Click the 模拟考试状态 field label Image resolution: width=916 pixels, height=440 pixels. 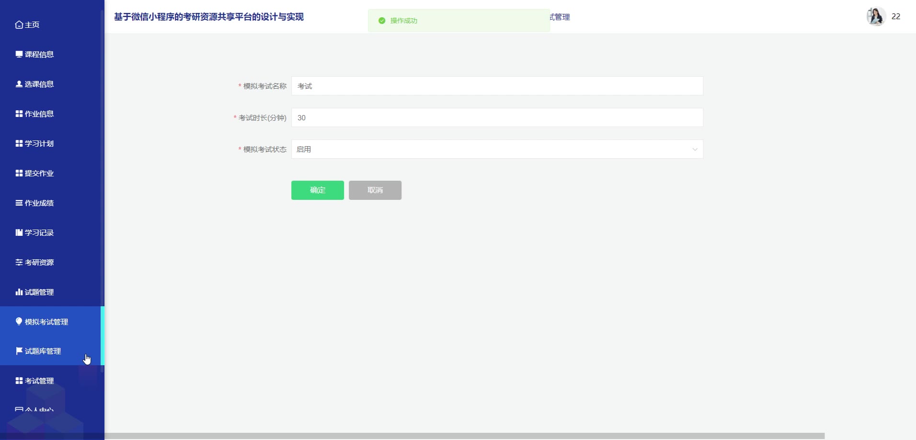pos(265,150)
